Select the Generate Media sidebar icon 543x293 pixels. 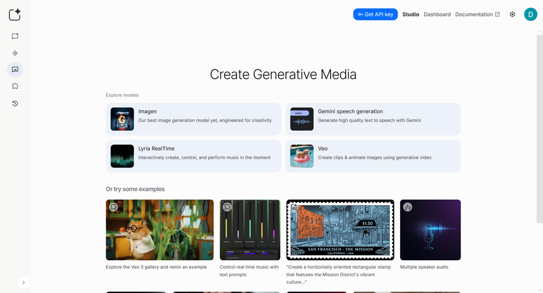(15, 69)
